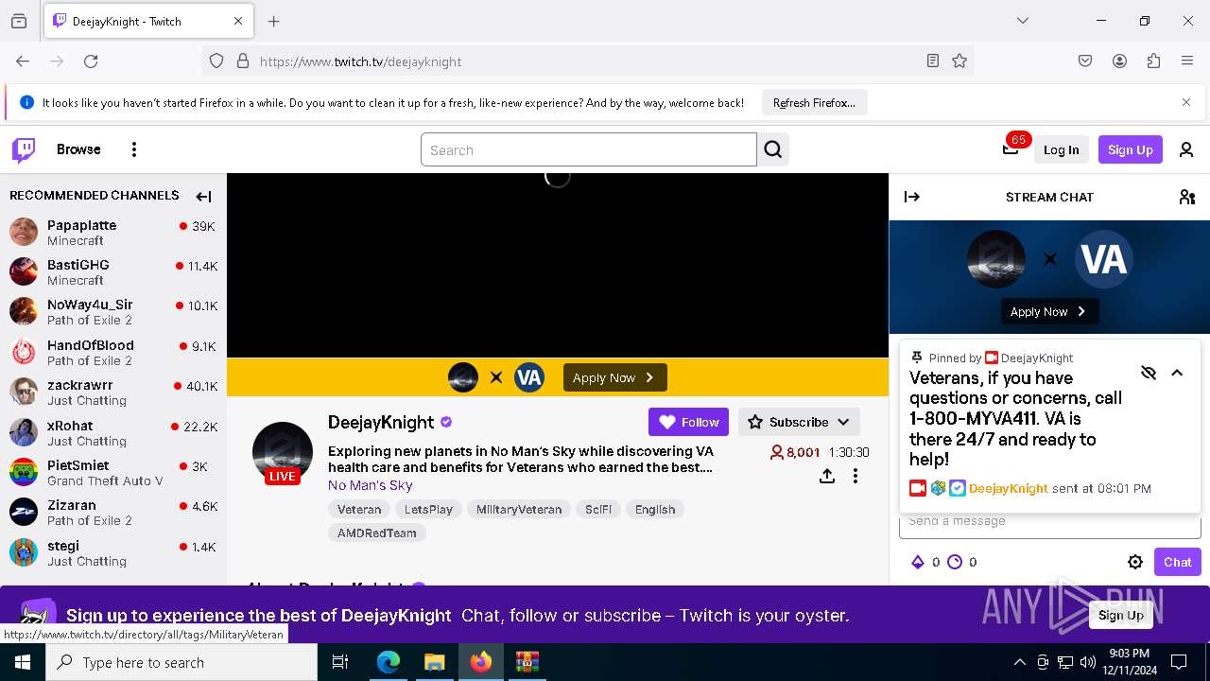Select the SciFi tag

pos(598,509)
